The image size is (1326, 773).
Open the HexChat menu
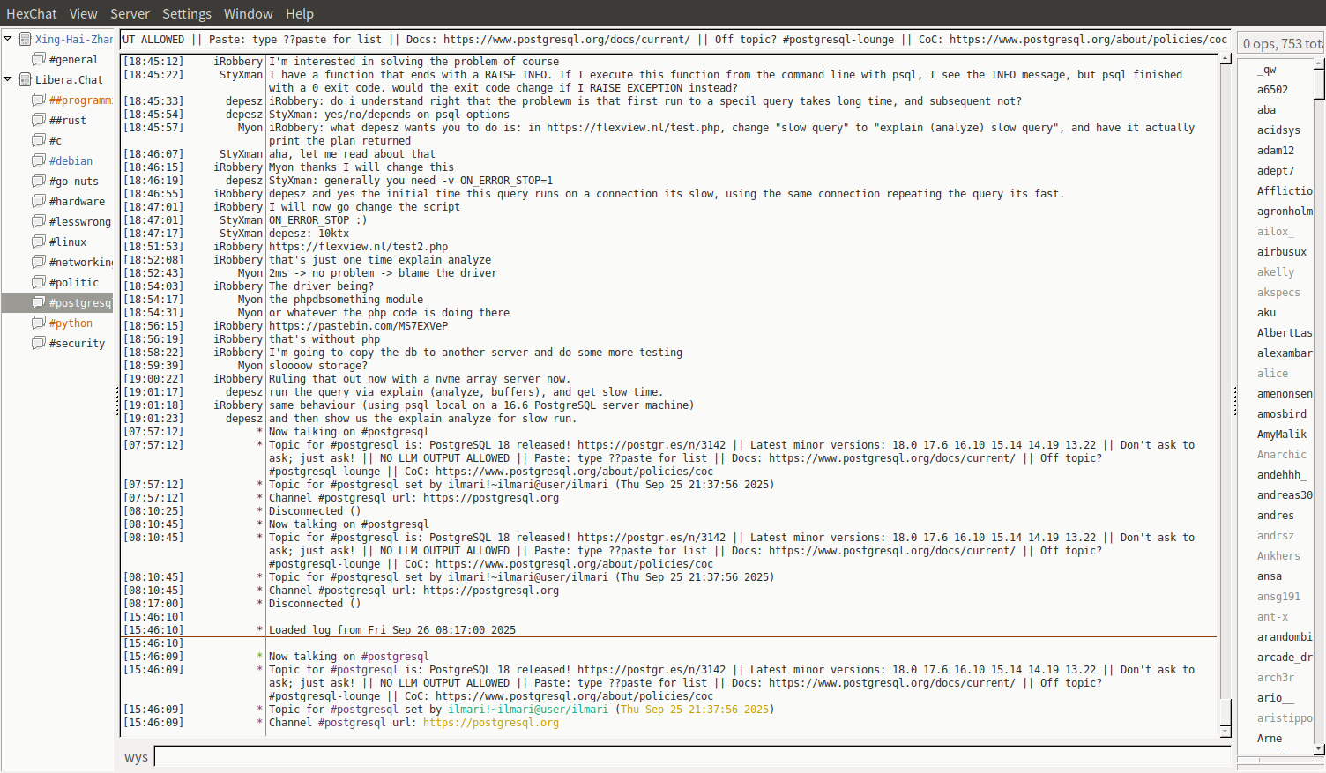pyautogui.click(x=31, y=13)
